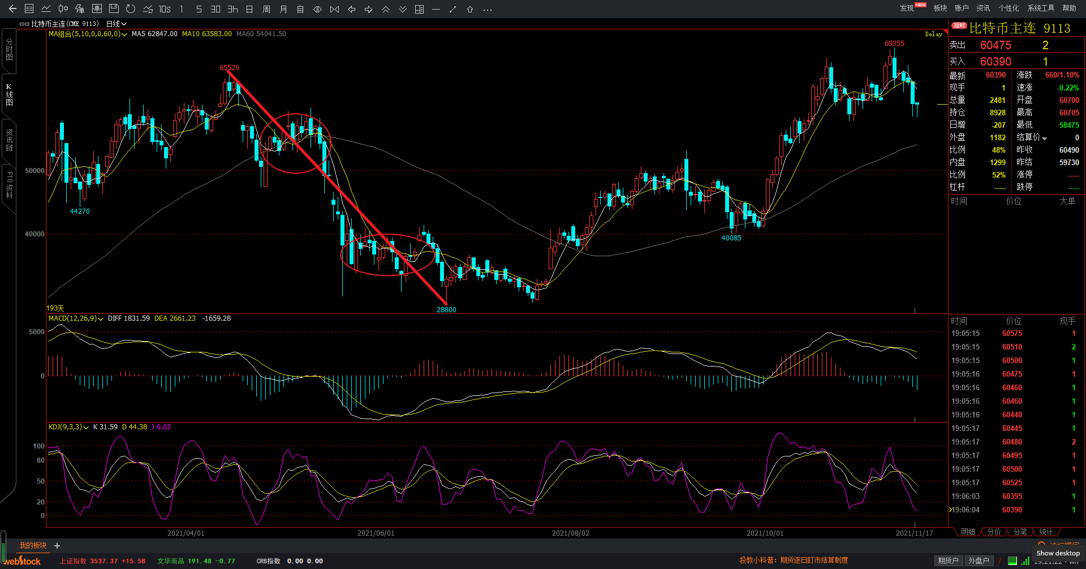The width and height of the screenshot is (1086, 569).
Task: Click the green signal strength bars
Action: (1025, 561)
